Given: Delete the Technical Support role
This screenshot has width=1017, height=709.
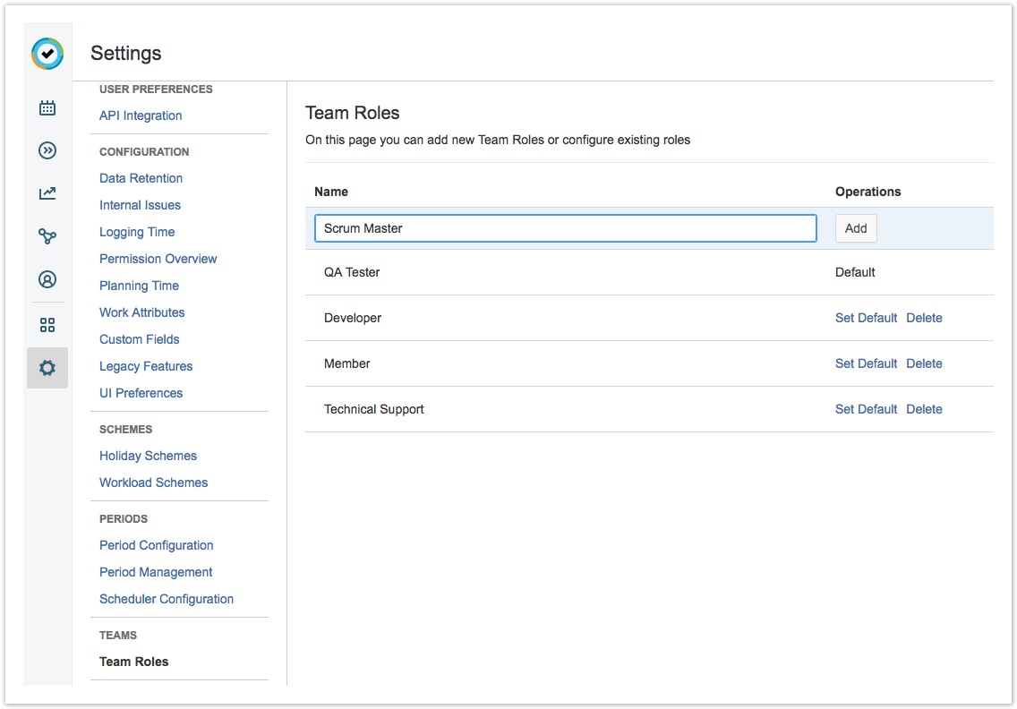Looking at the screenshot, I should [924, 409].
